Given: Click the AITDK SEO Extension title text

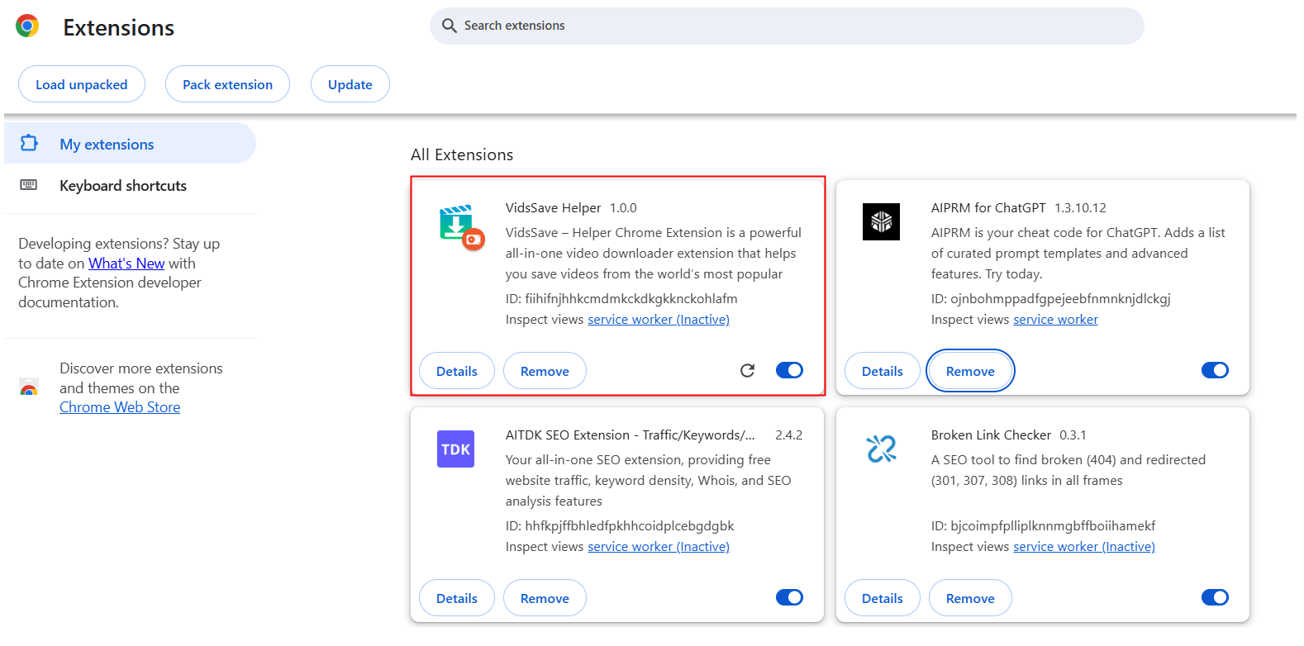Looking at the screenshot, I should point(631,435).
